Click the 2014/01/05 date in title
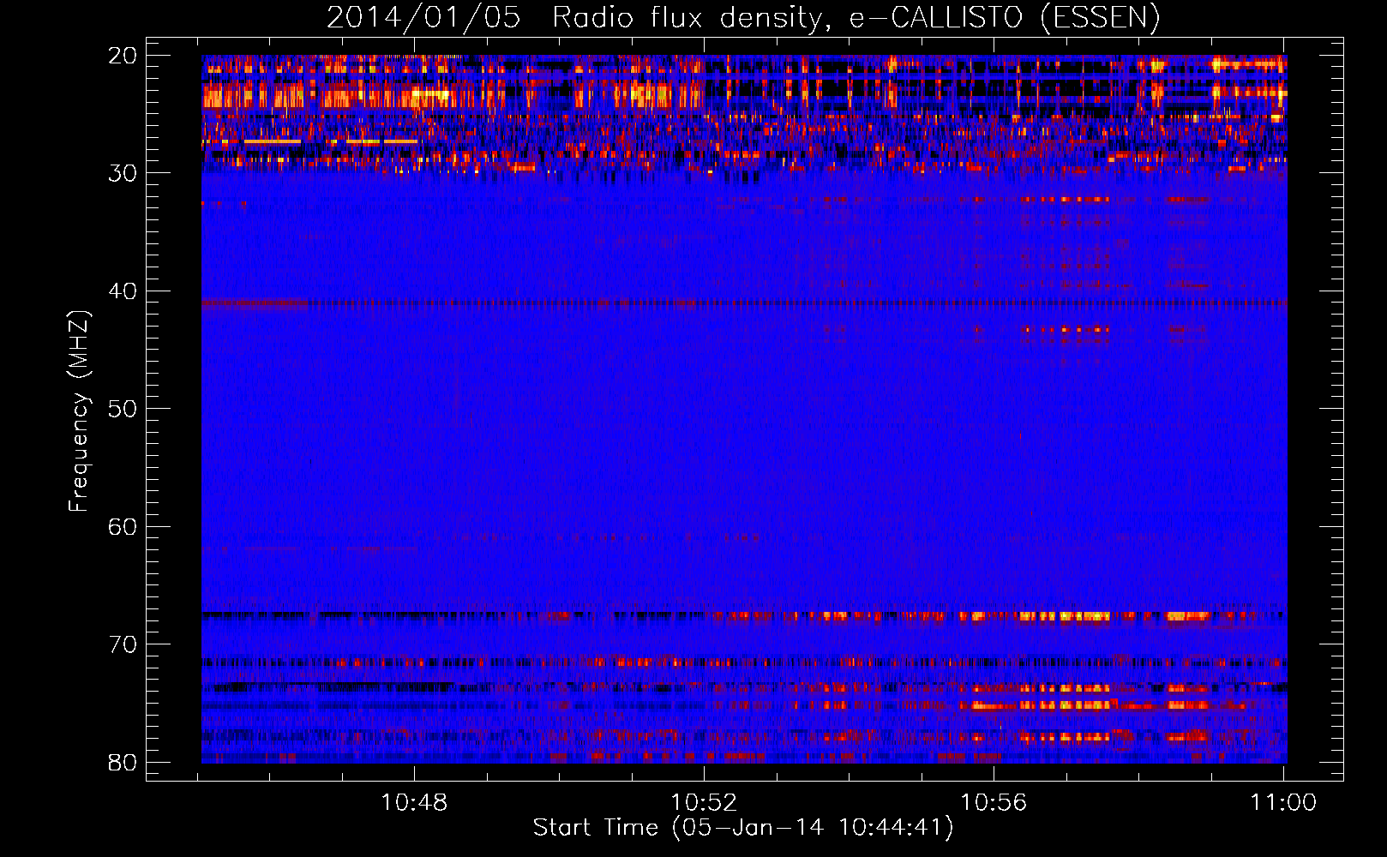 point(423,18)
